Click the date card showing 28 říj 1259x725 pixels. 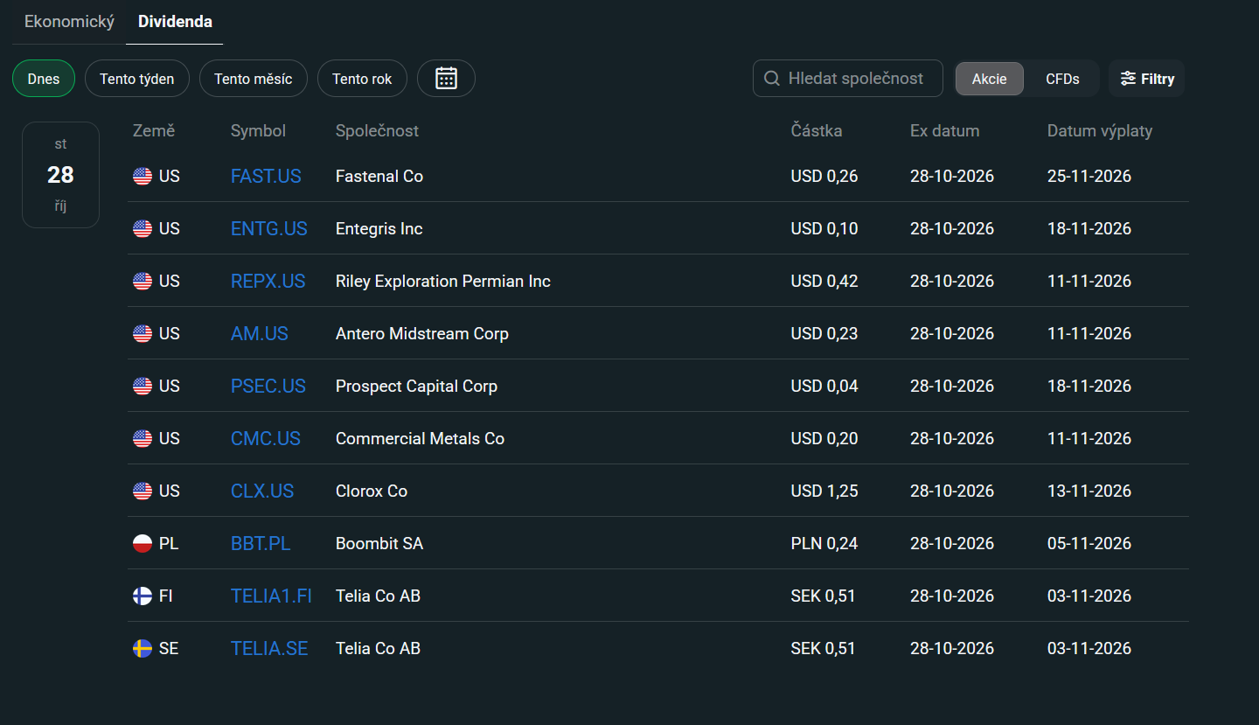click(x=60, y=175)
